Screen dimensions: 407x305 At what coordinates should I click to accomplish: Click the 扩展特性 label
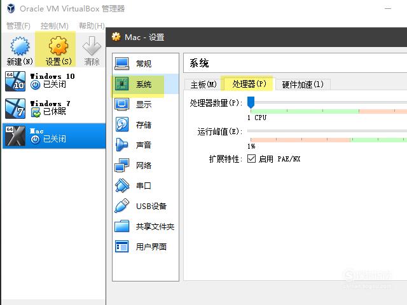click(x=225, y=159)
